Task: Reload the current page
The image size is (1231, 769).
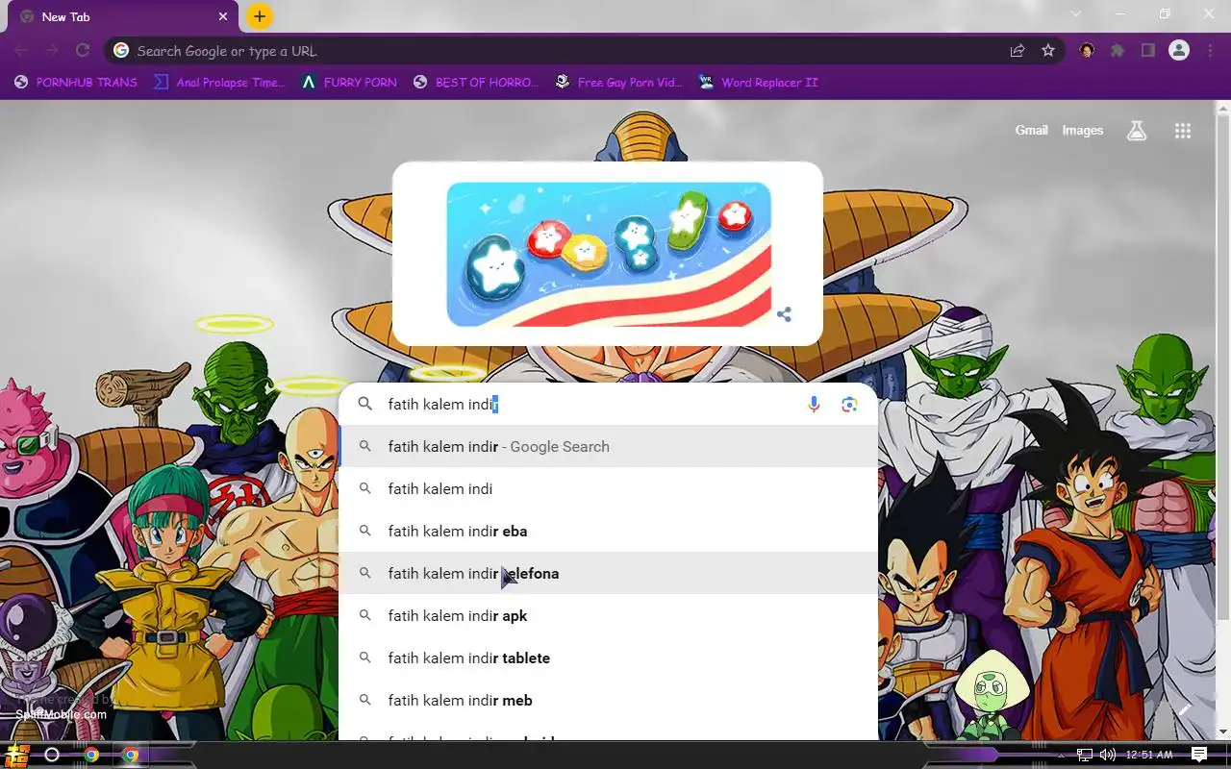Action: (83, 51)
